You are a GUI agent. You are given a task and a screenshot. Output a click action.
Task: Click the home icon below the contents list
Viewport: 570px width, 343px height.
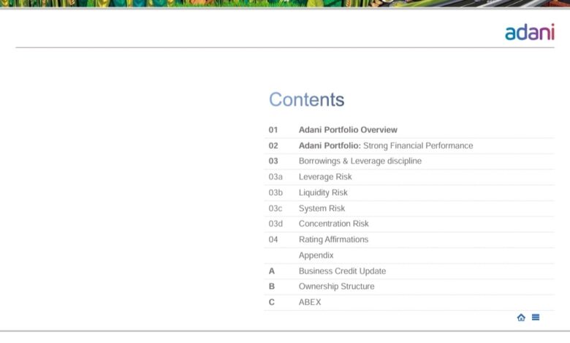pyautogui.click(x=521, y=317)
